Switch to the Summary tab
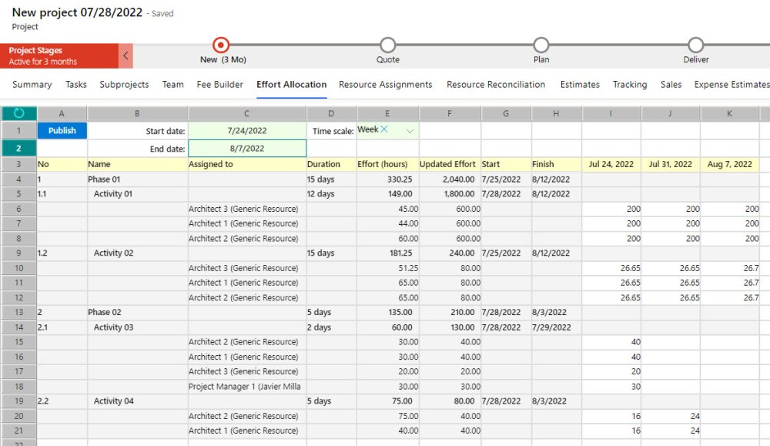The width and height of the screenshot is (770, 446). point(32,85)
